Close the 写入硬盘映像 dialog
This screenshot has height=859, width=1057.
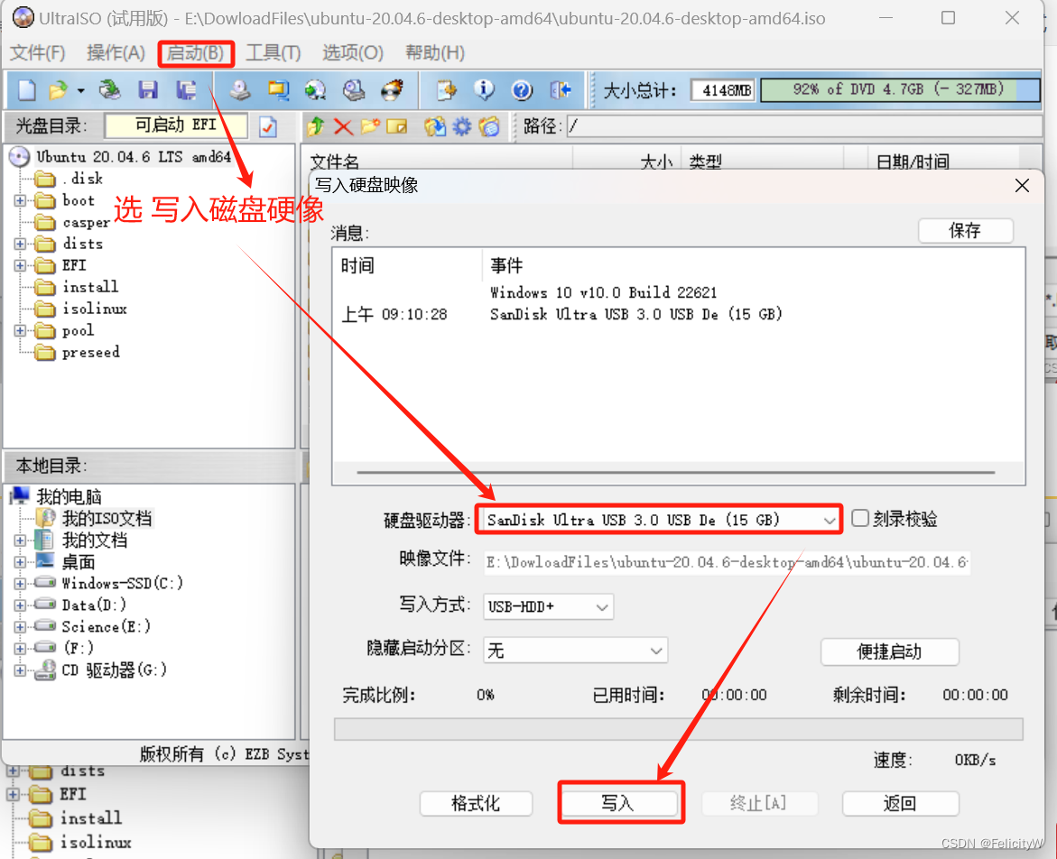click(x=1022, y=185)
